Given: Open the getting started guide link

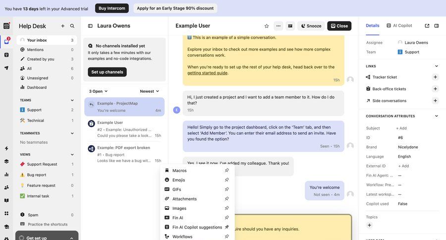Looking at the screenshot, I should [x=207, y=73].
